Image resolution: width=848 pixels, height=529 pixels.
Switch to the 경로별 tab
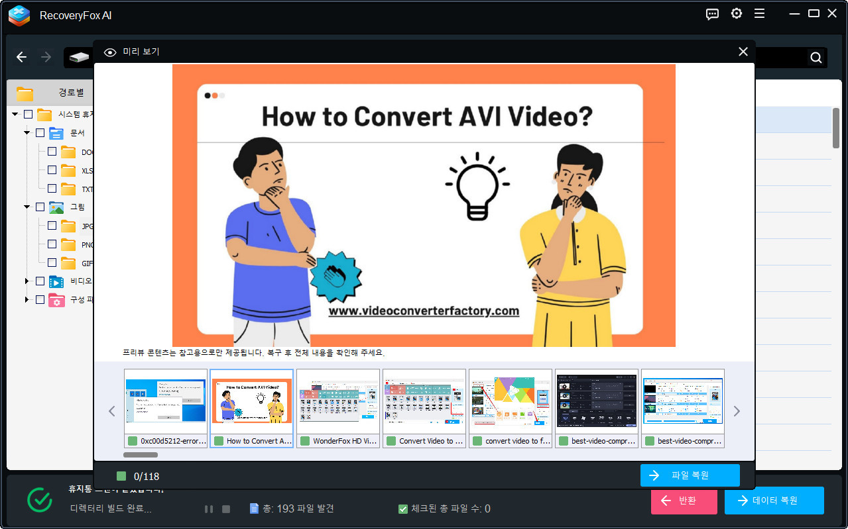click(x=70, y=93)
